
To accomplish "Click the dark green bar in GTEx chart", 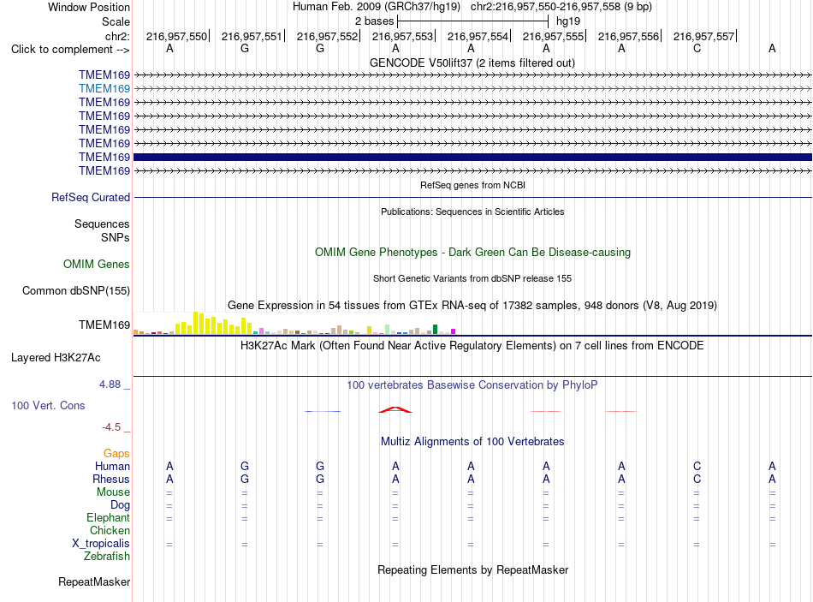I will pyautogui.click(x=435, y=329).
